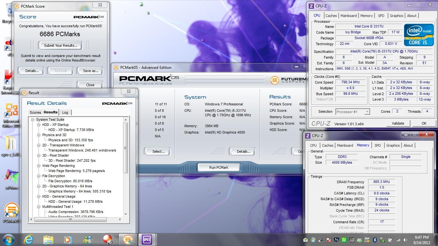This screenshot has width=438, height=246.
Task: Select 'Web Page Rendering: 5.279 pages/s' row
Action: click(77, 171)
